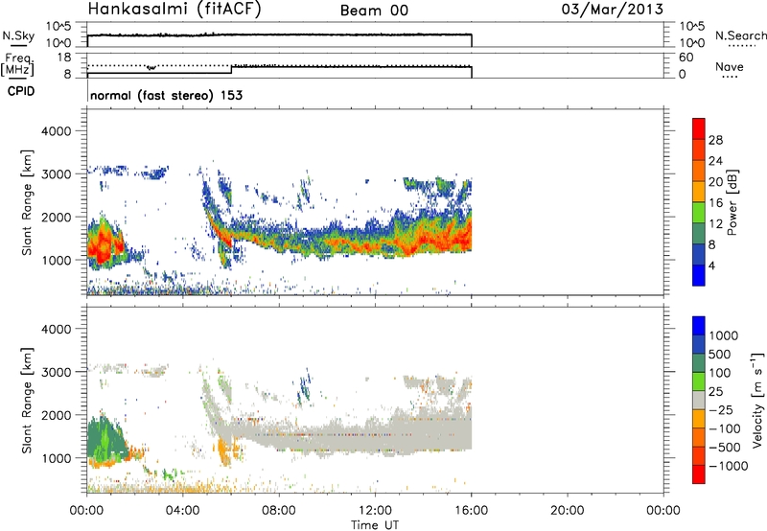Click the 04:00 time tick label
The image size is (767, 531).
point(183,510)
